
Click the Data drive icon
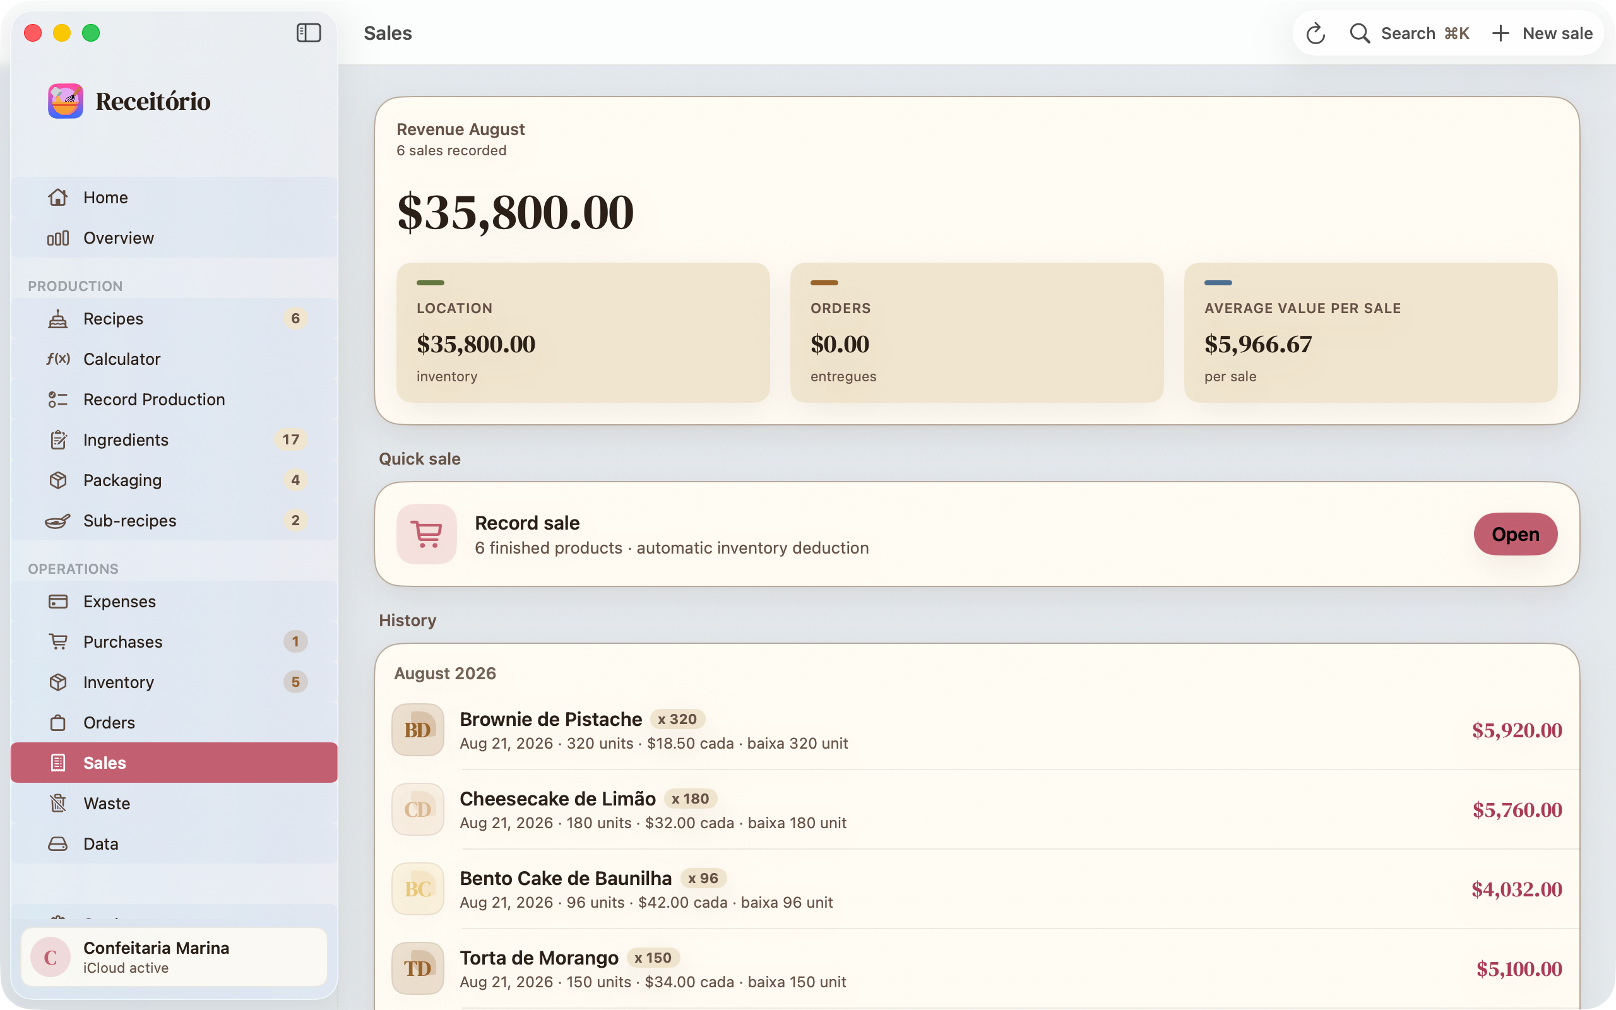[x=58, y=843]
